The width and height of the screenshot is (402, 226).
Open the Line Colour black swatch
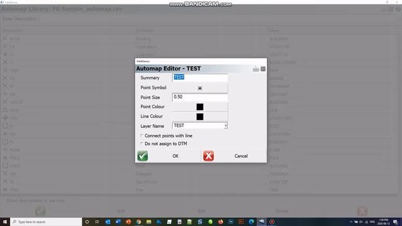pyautogui.click(x=200, y=117)
